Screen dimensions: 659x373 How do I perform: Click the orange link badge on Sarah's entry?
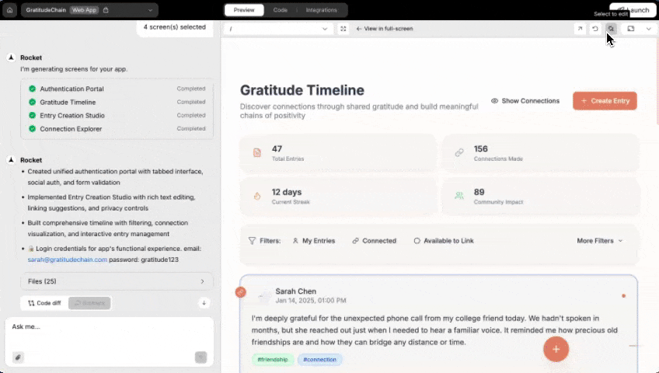[240, 292]
